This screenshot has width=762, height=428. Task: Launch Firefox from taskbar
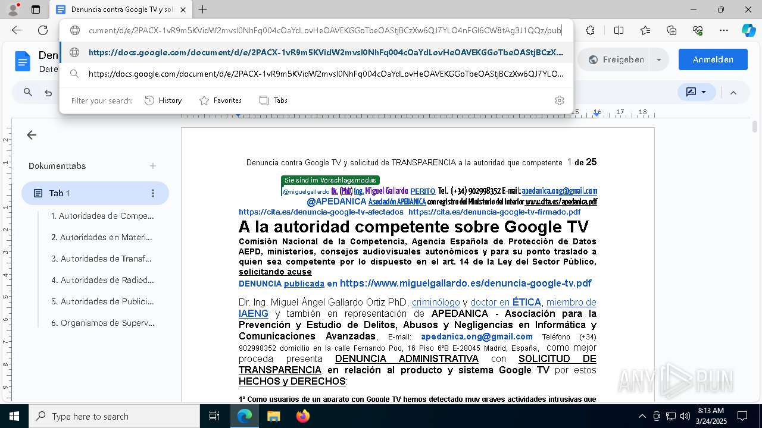coord(302,416)
